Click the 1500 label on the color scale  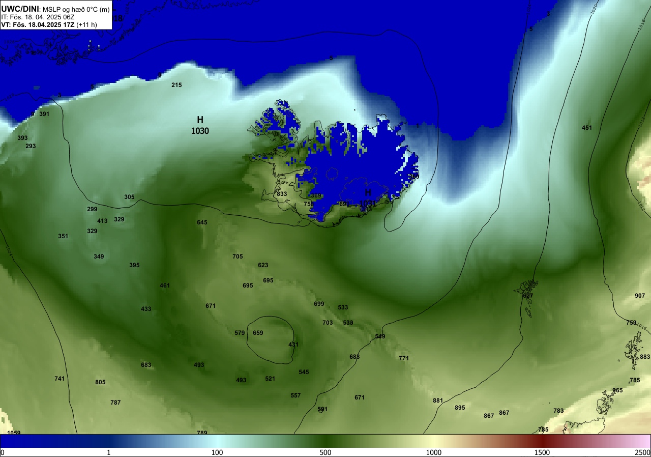tap(542, 452)
